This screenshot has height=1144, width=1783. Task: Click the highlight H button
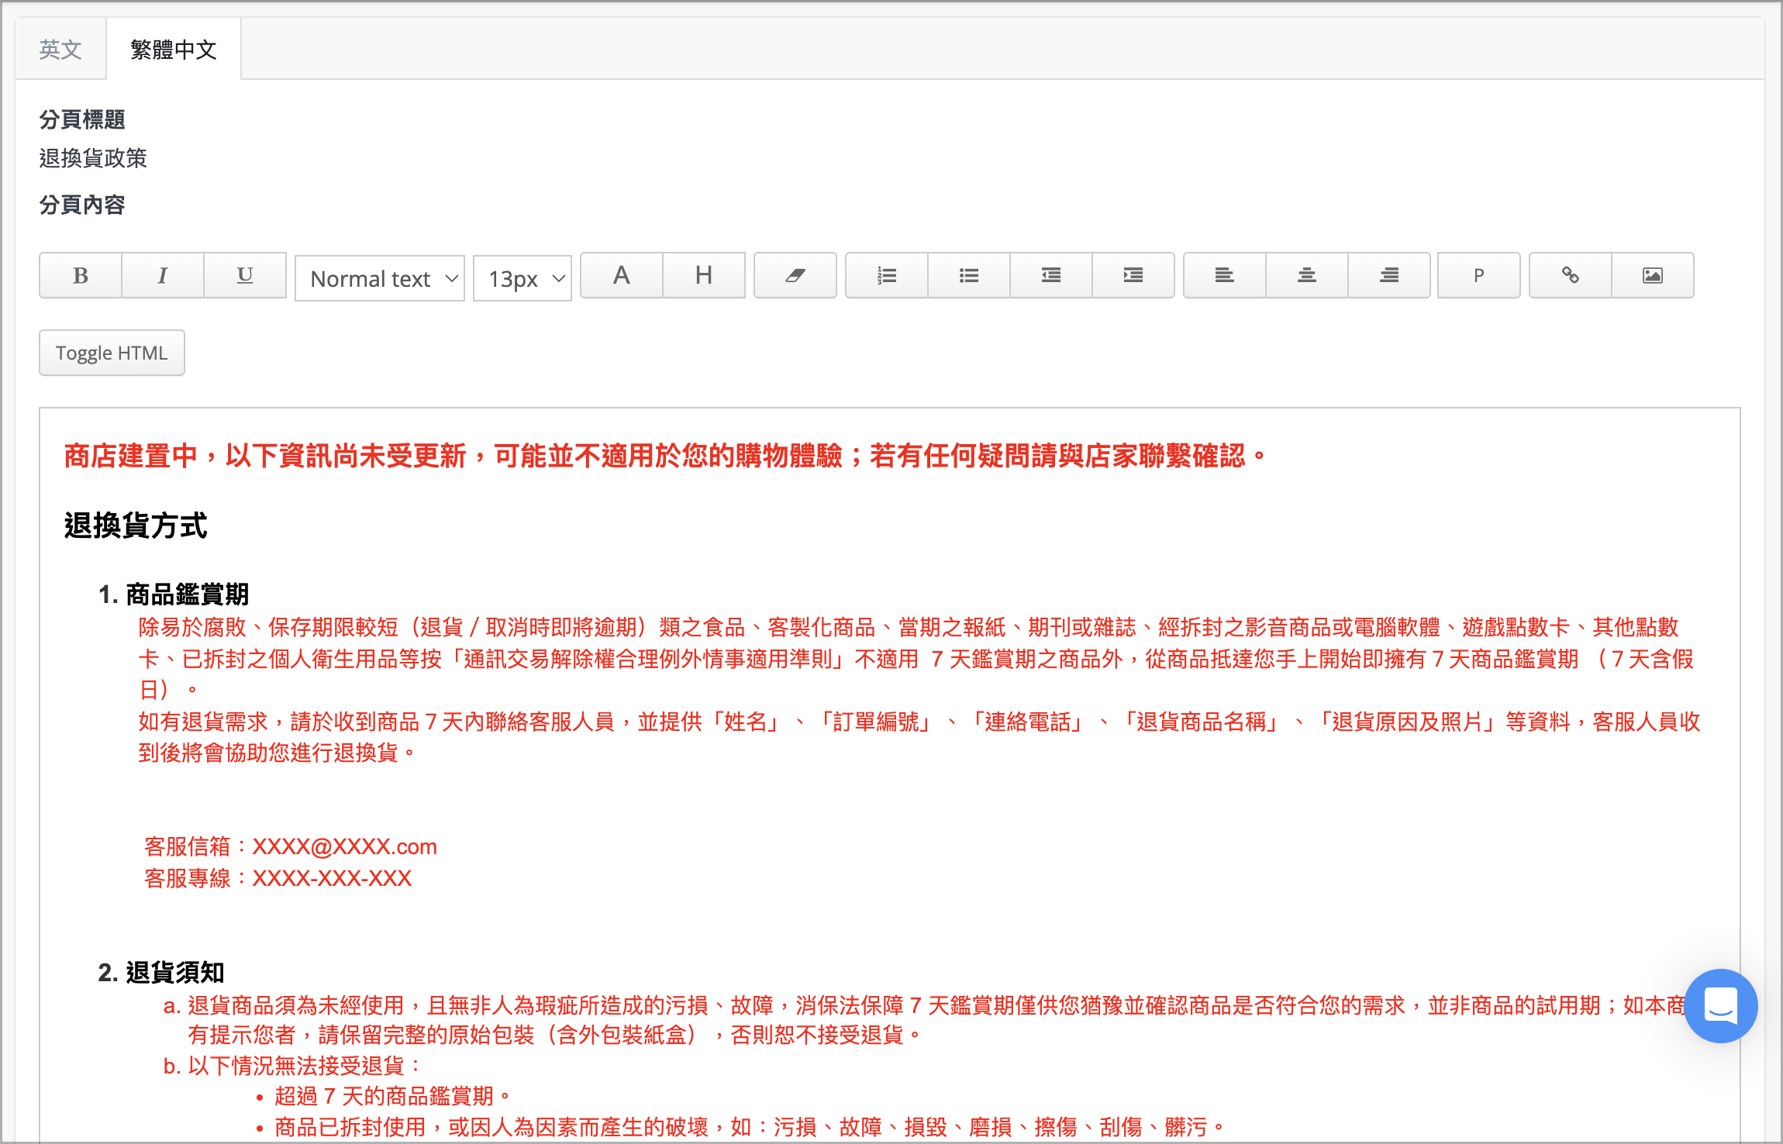(x=704, y=275)
